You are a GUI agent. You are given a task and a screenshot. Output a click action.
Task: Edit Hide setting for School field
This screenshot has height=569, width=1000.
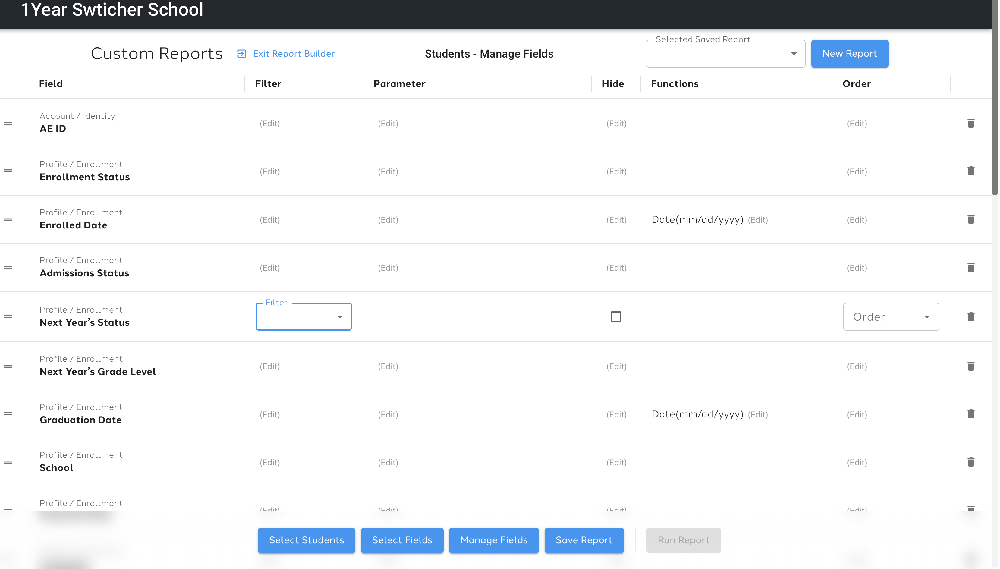coord(616,462)
